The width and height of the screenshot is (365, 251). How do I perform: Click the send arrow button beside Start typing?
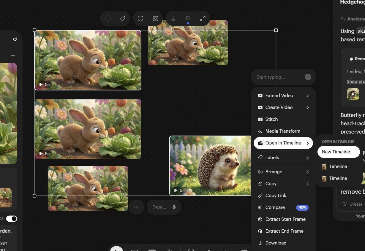[308, 77]
